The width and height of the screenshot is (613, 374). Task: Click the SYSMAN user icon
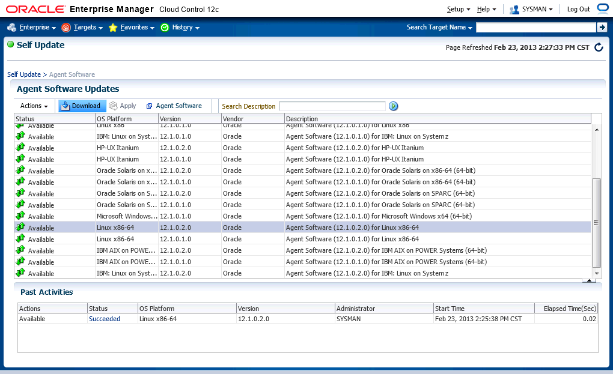(x=514, y=10)
